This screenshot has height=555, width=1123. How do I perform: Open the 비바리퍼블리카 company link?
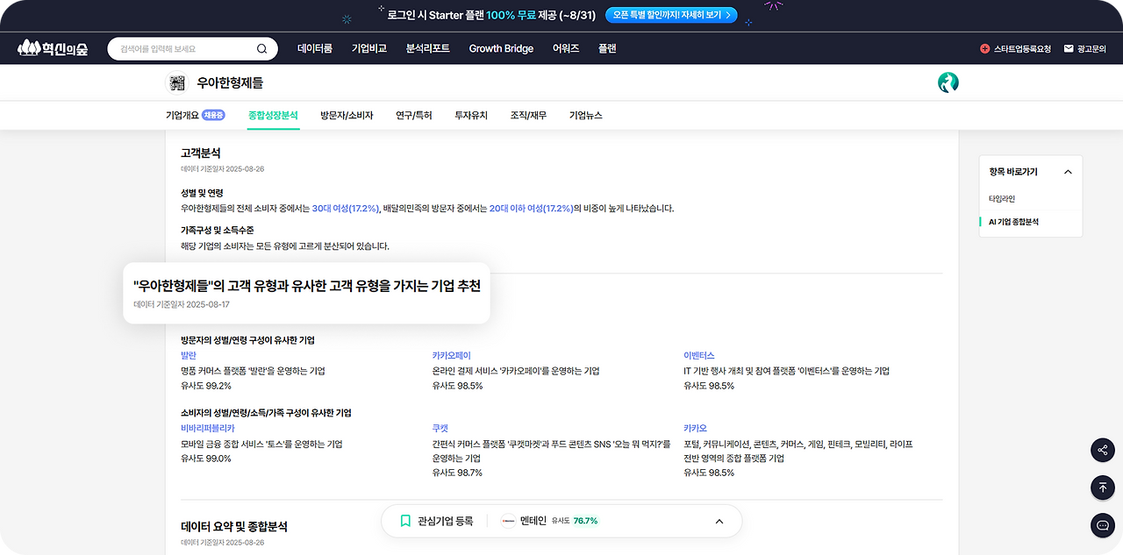[208, 429]
